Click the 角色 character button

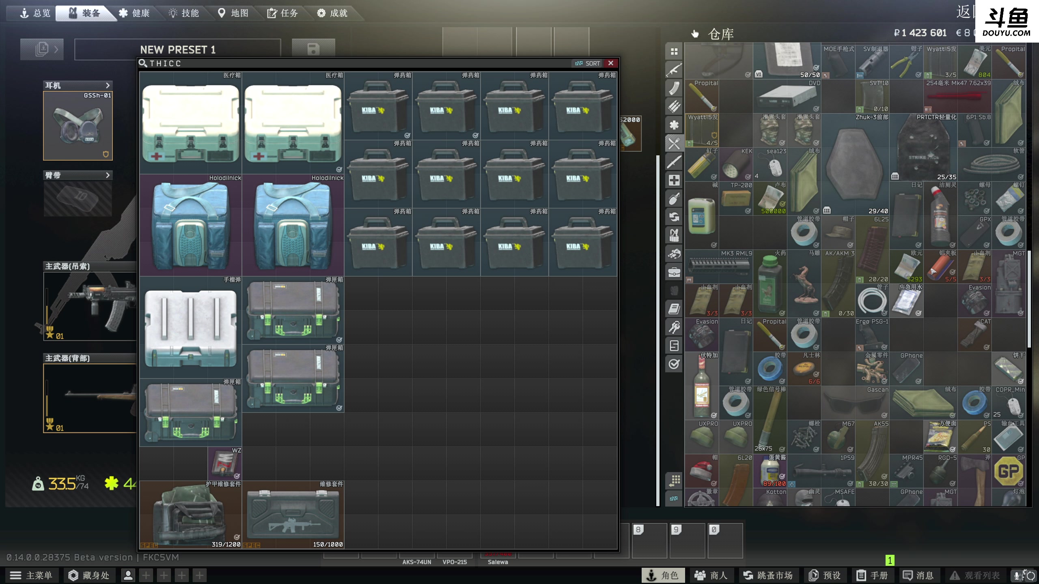tap(663, 575)
